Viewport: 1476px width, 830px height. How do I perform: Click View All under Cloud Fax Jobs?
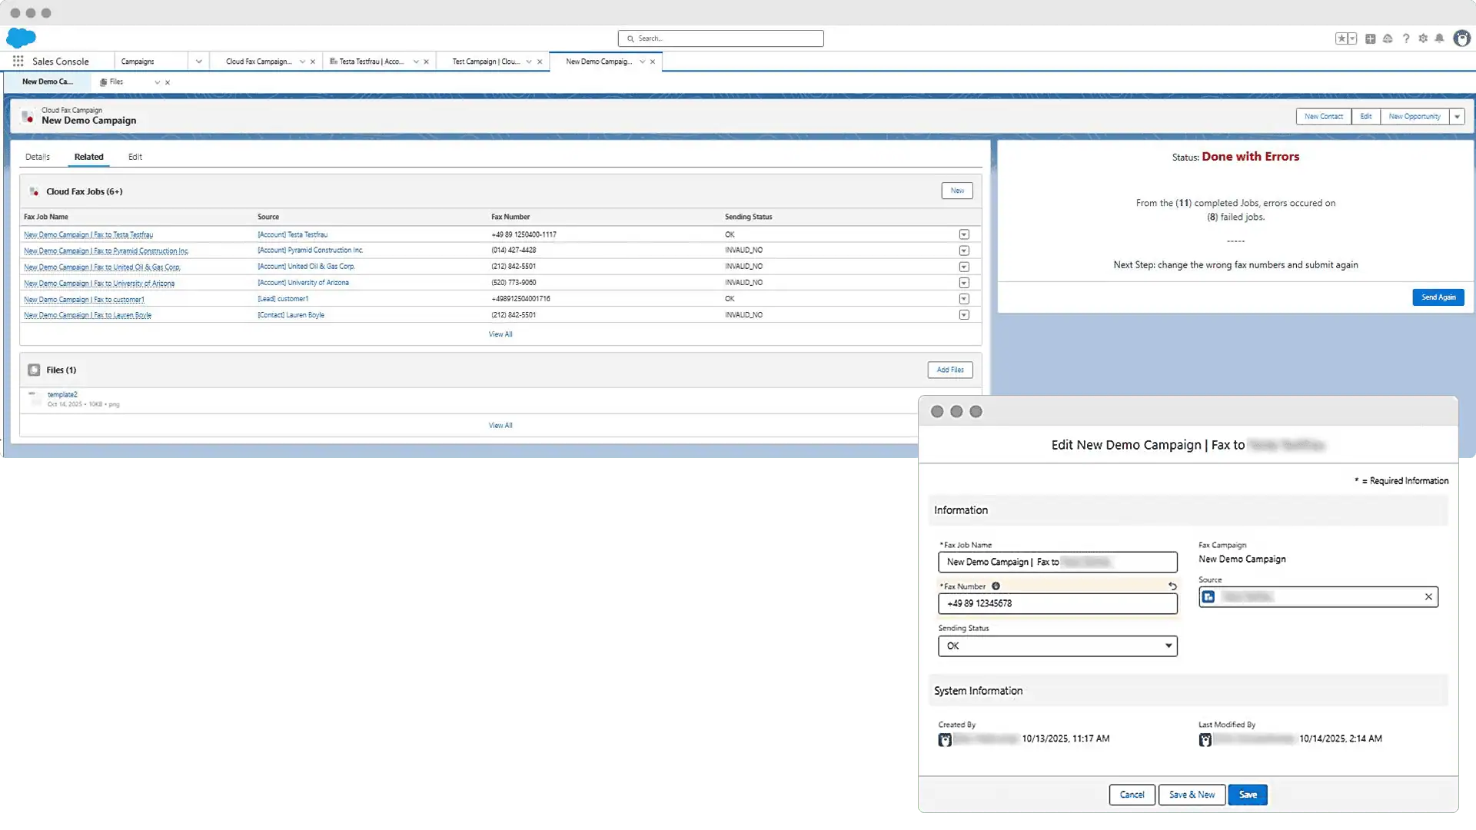point(500,334)
